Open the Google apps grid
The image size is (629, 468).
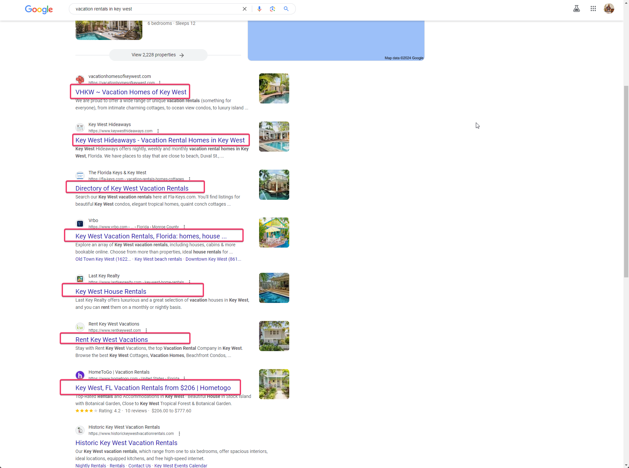click(593, 9)
